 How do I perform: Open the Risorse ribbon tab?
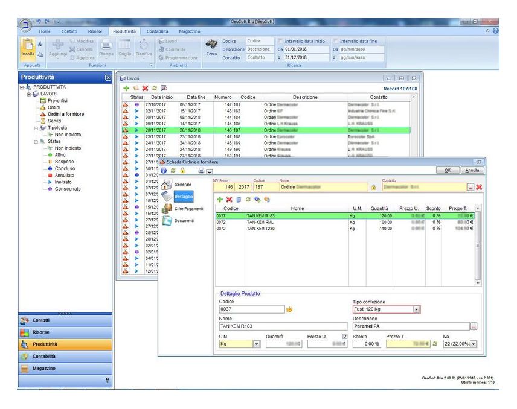point(95,31)
